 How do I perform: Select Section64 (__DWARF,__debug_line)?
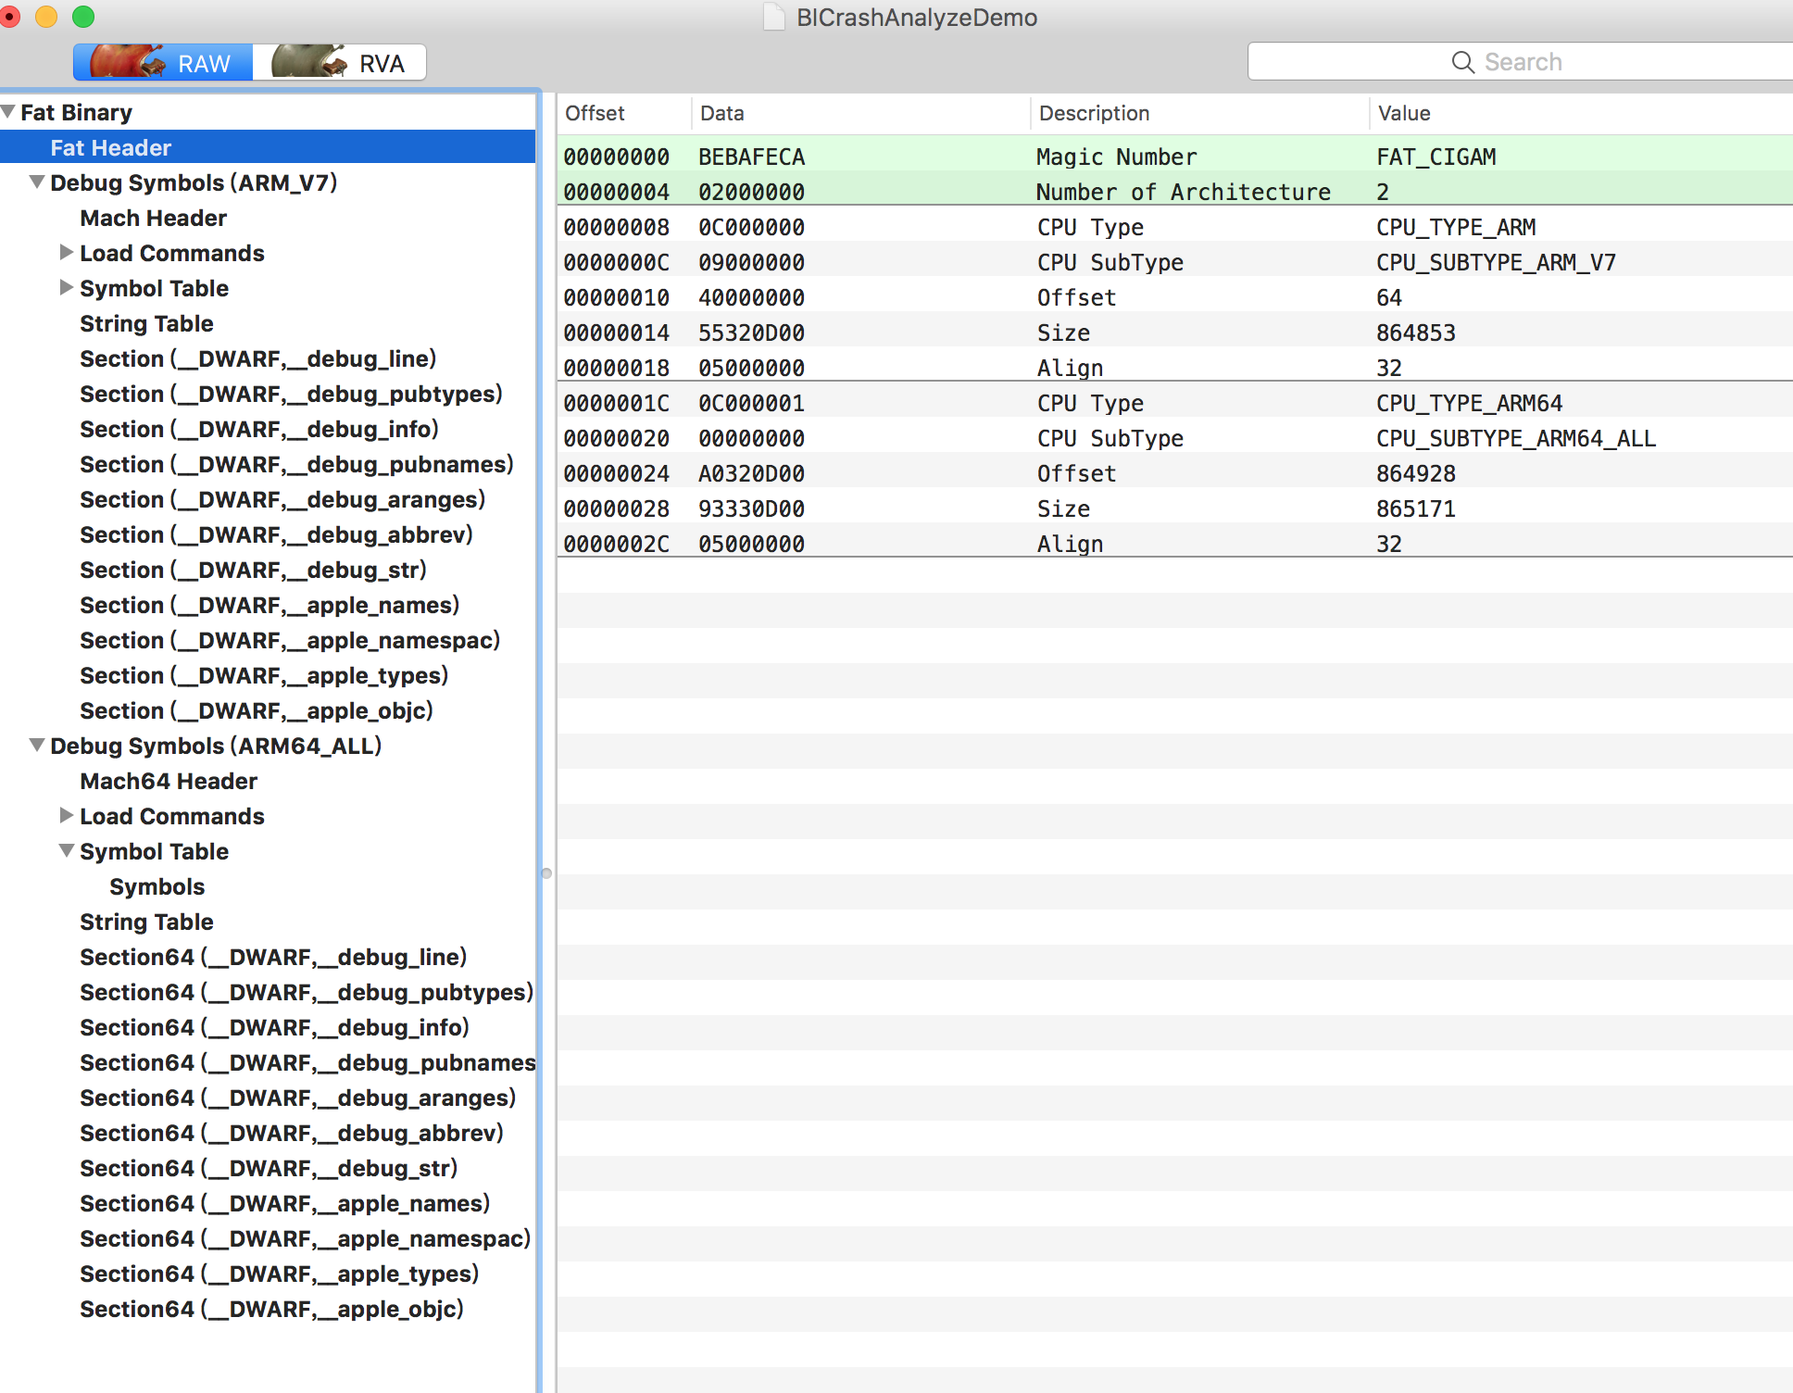point(273,957)
